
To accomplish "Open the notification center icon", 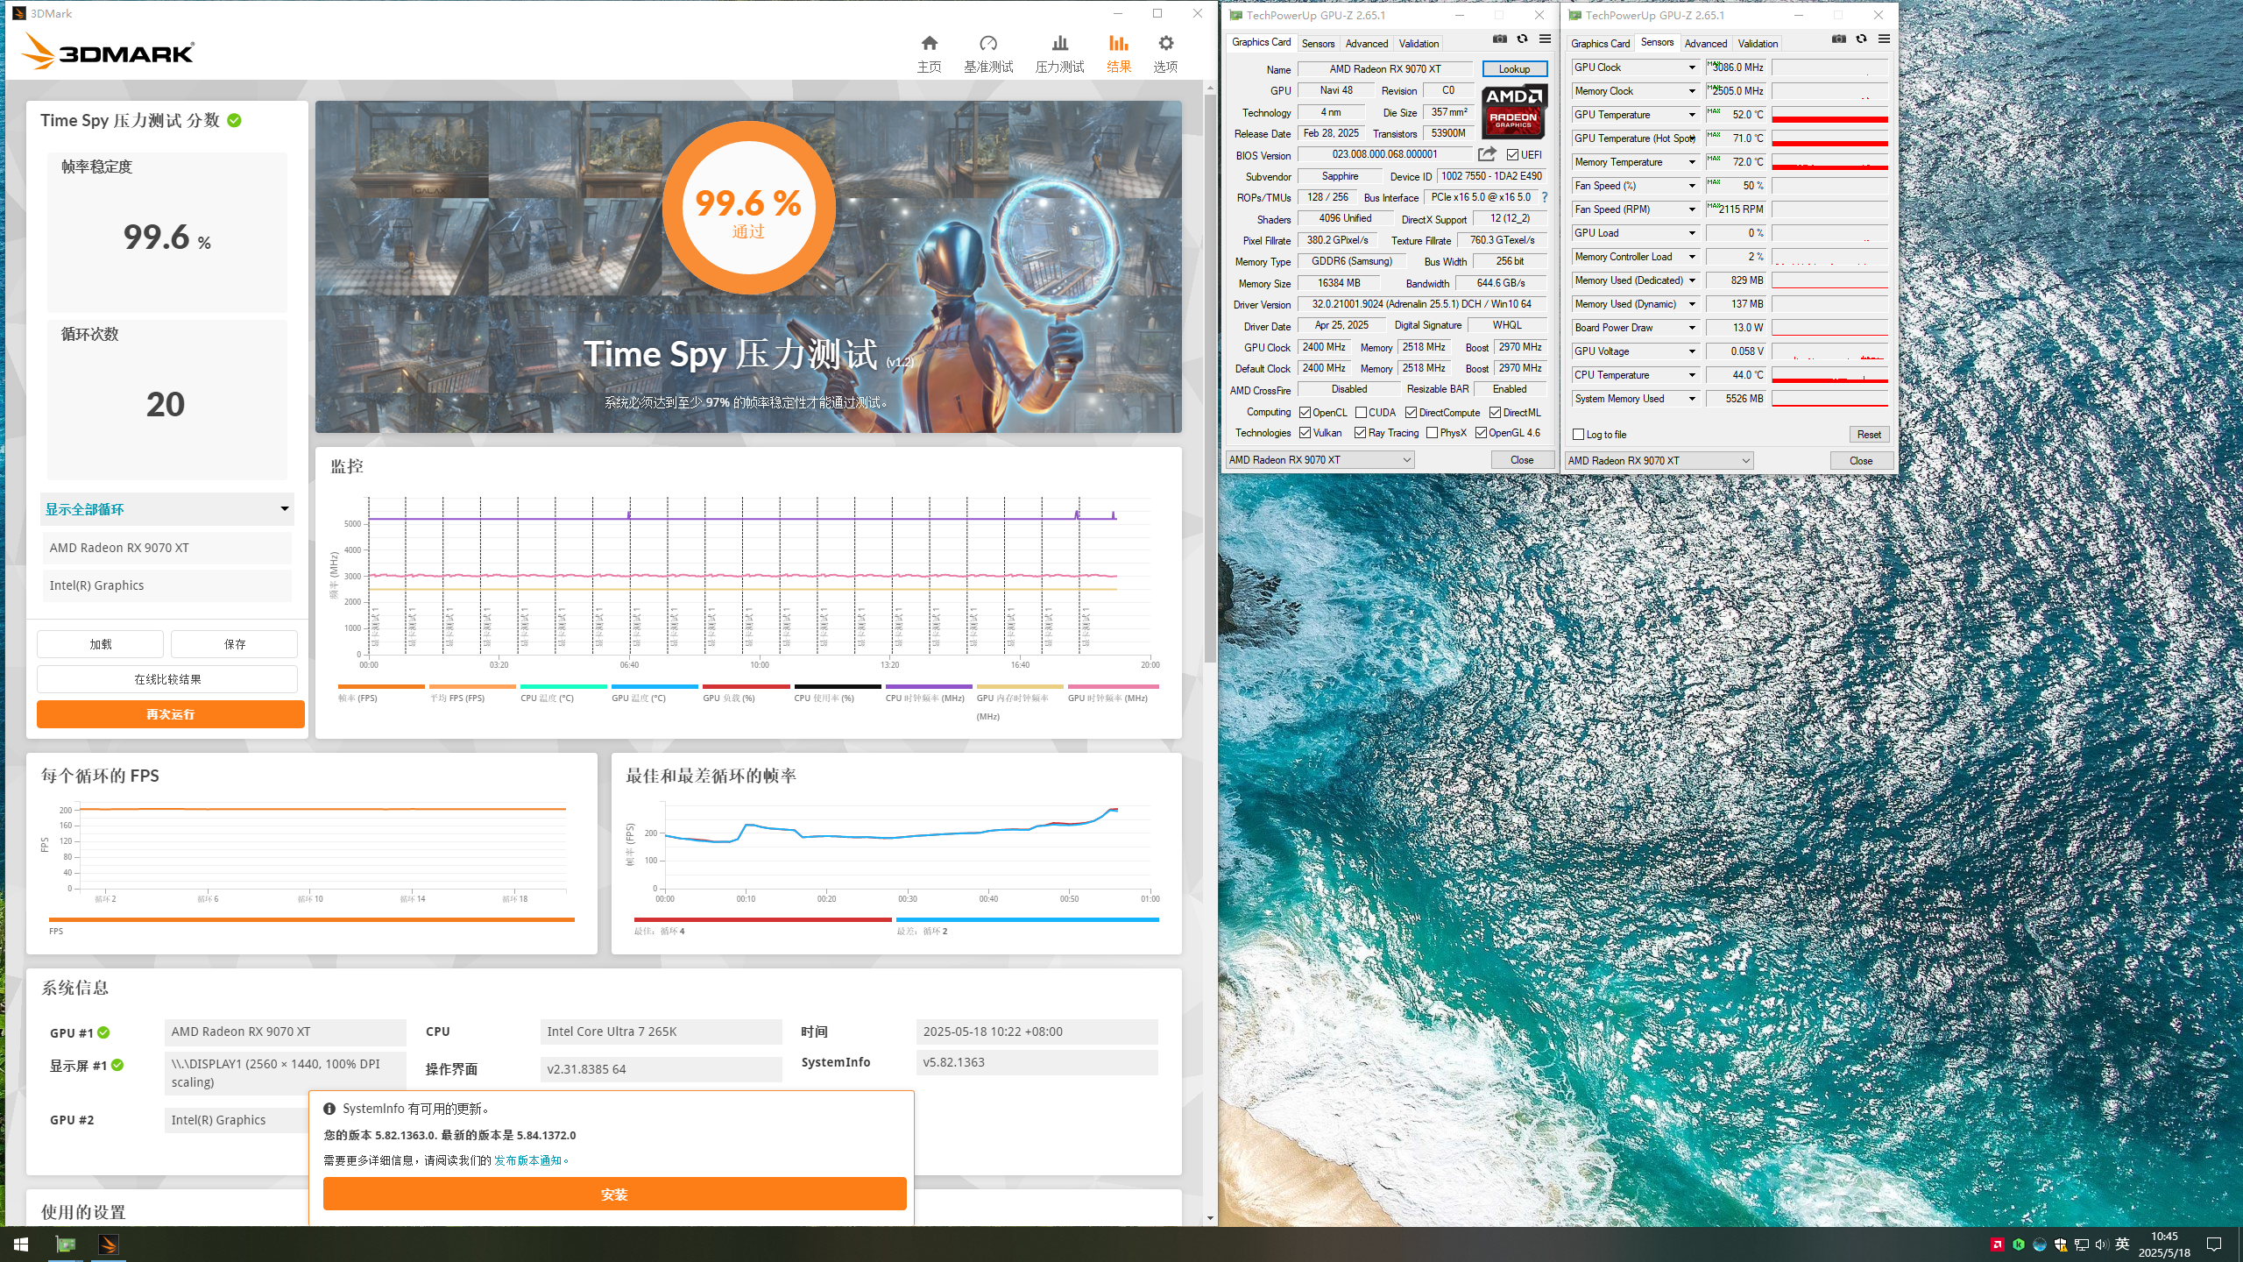I will click(2214, 1244).
